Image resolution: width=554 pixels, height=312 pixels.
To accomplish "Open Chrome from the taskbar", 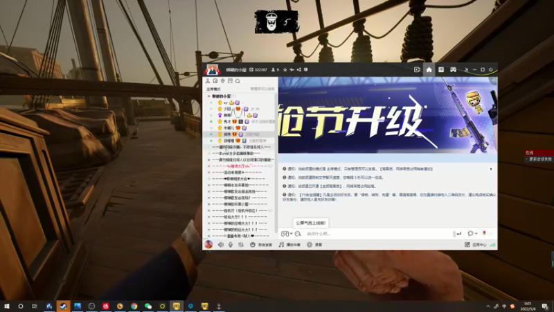I will (x=134, y=306).
